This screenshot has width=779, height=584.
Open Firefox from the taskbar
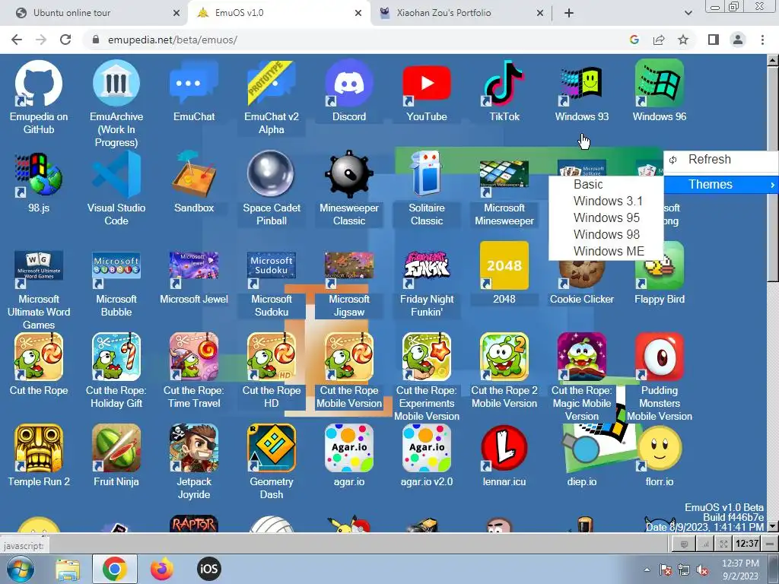pos(162,569)
